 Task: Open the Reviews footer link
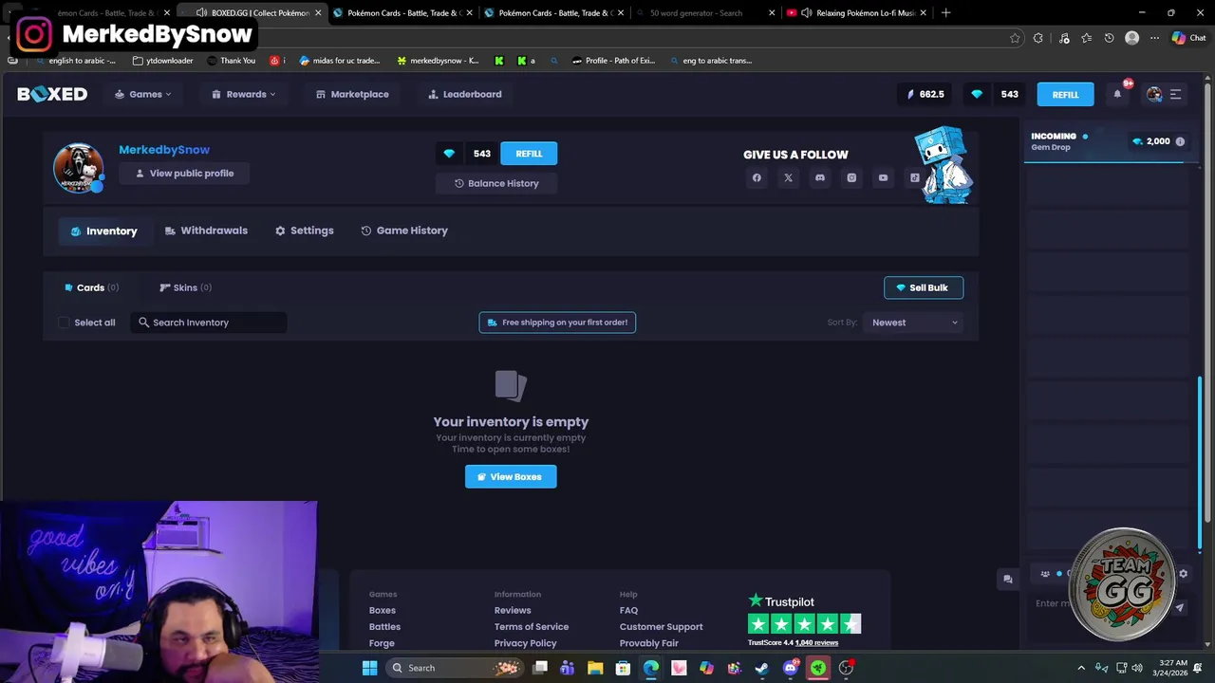(513, 610)
